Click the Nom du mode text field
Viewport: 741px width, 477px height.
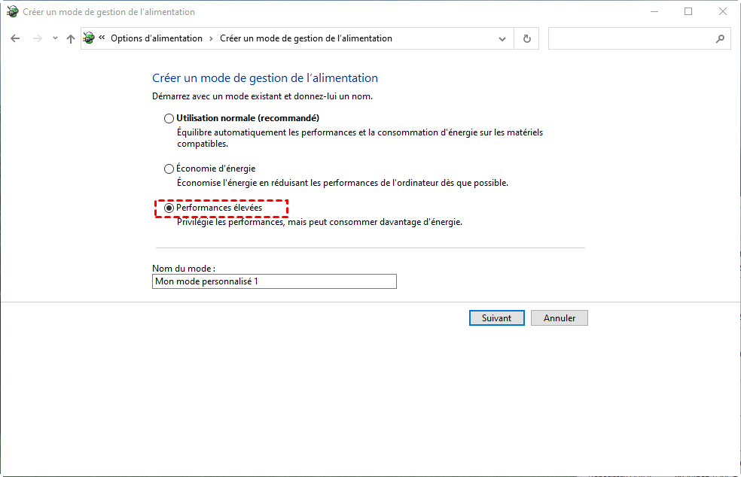(x=274, y=281)
